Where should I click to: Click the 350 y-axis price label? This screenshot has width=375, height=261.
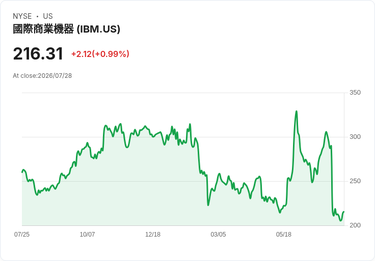[x=355, y=93]
